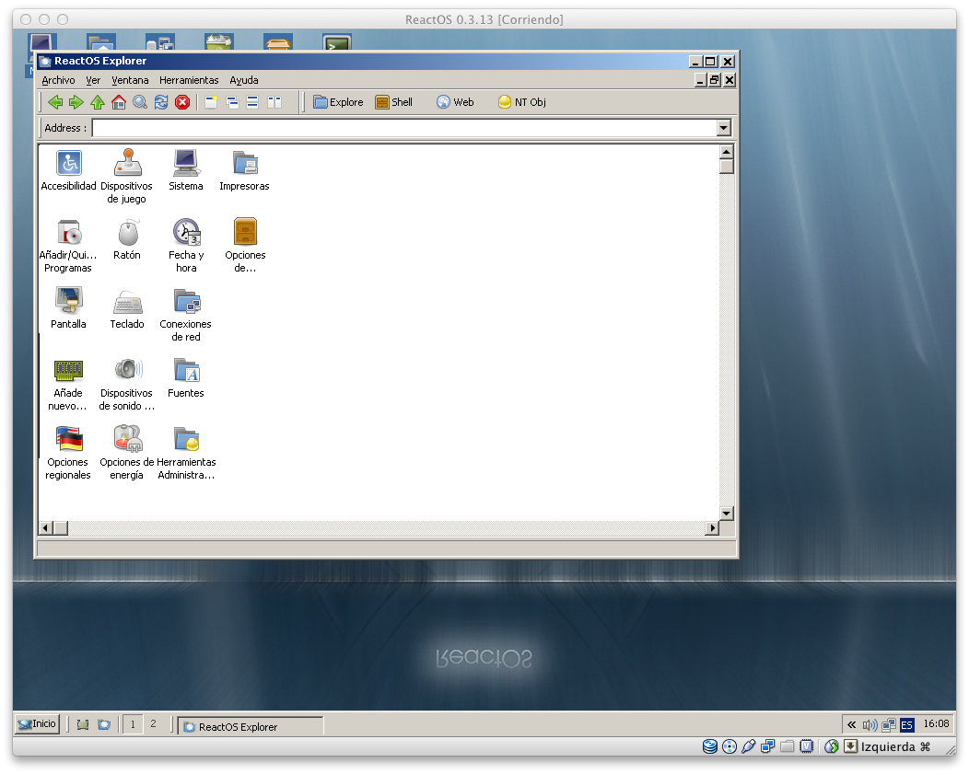Click the NT Obj toolbar button

522,102
